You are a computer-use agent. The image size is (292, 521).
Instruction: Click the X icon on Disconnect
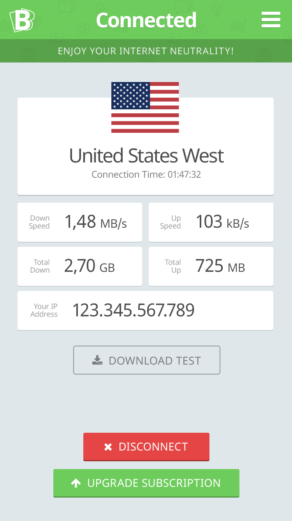point(108,447)
